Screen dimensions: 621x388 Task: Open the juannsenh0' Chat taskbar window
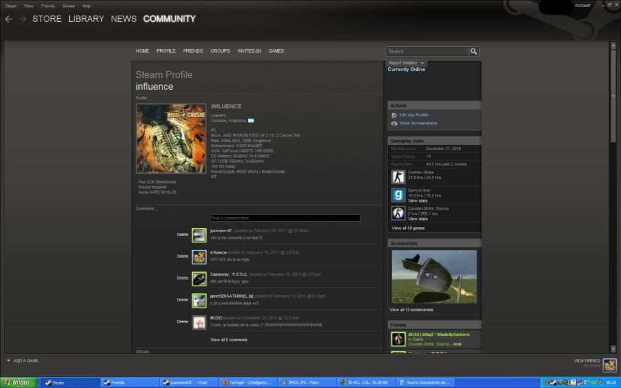coord(189,383)
